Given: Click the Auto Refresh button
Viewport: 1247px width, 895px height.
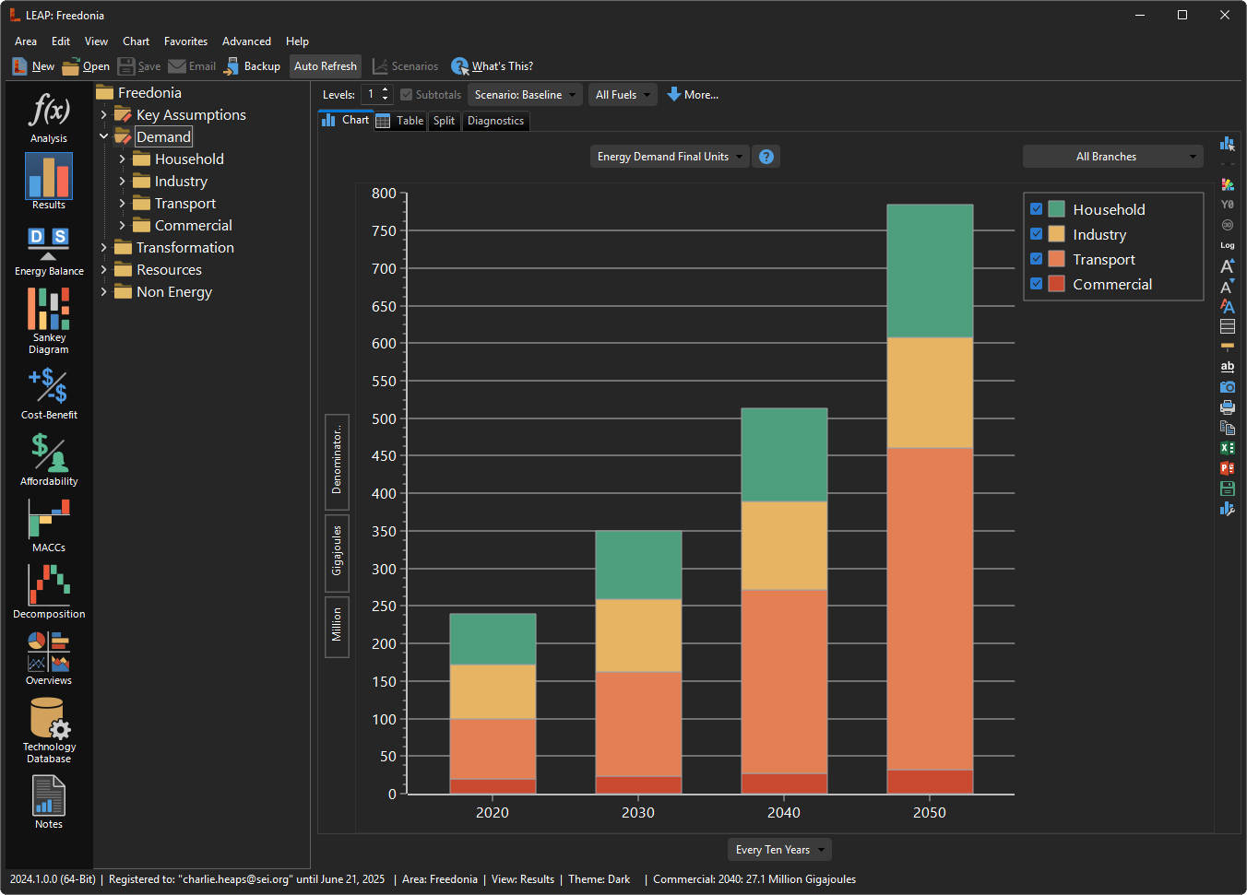Looking at the screenshot, I should coord(325,66).
